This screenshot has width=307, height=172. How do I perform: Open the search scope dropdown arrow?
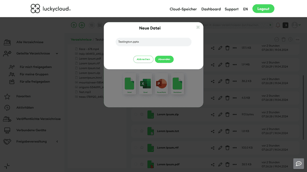point(270,25)
